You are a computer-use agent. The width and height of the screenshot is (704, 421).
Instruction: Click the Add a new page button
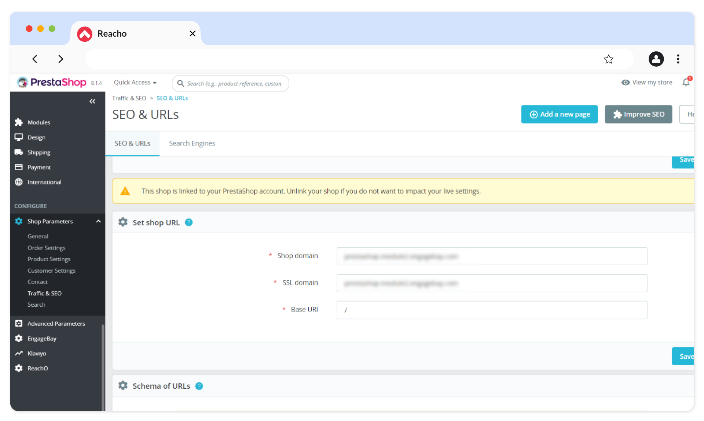(559, 114)
